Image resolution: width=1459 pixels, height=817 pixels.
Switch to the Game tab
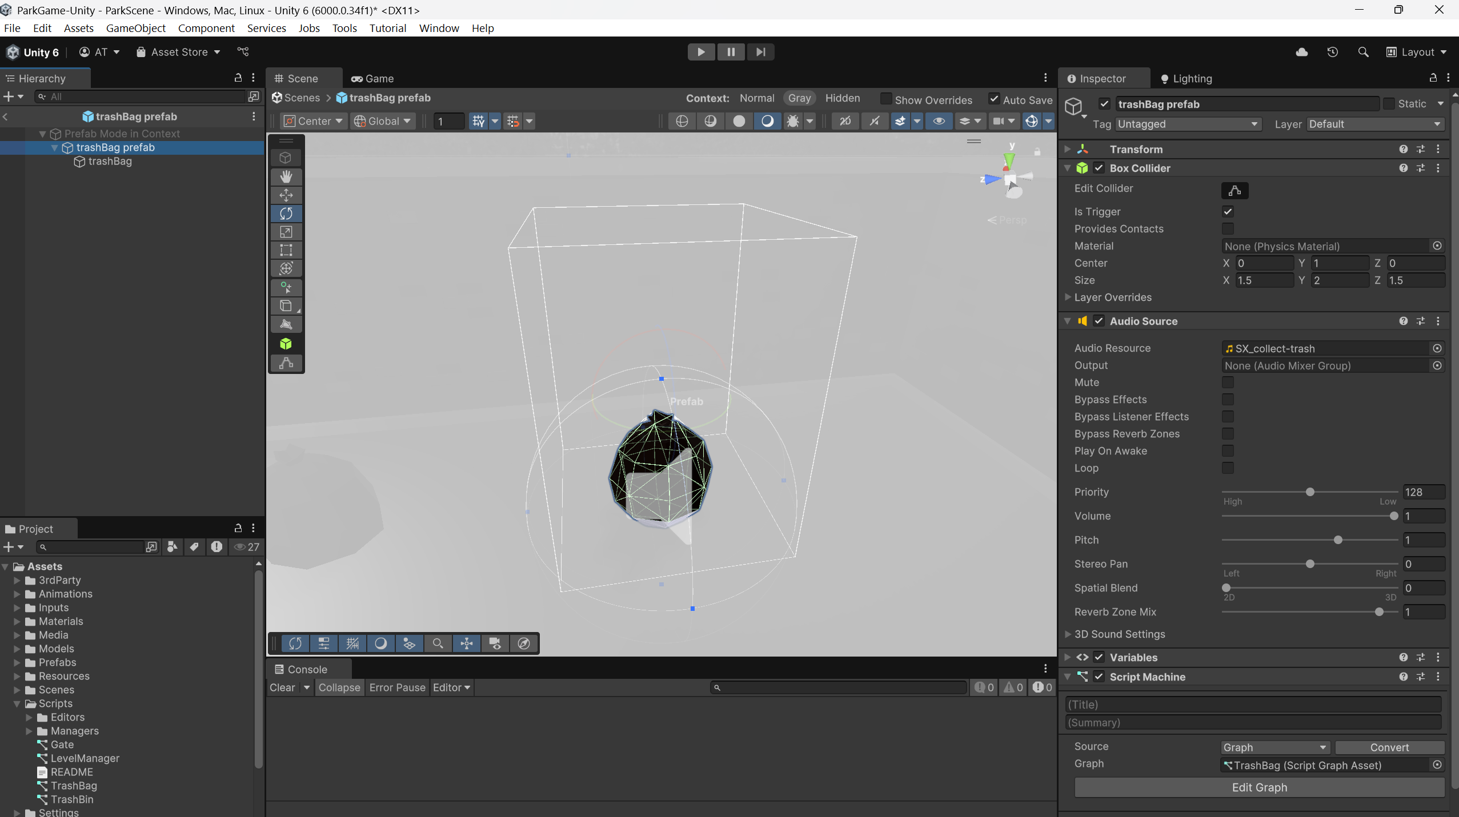click(x=372, y=78)
